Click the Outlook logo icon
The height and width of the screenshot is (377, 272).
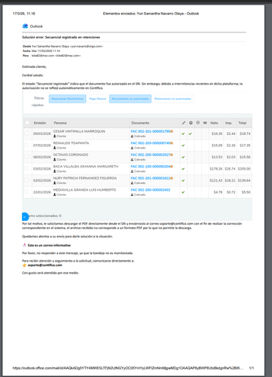25,26
